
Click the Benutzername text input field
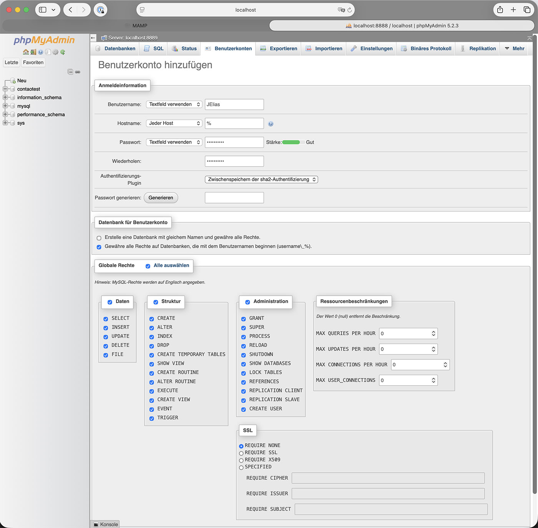coord(234,104)
